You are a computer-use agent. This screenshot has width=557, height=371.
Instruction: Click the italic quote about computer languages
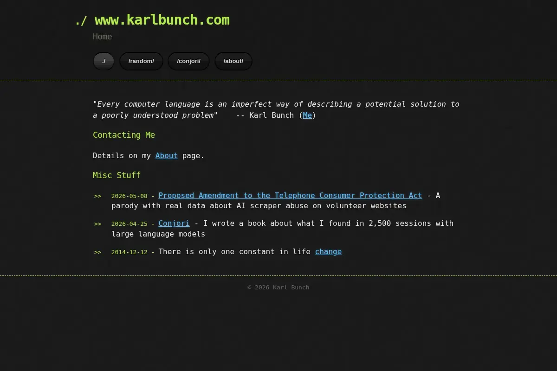click(x=276, y=109)
